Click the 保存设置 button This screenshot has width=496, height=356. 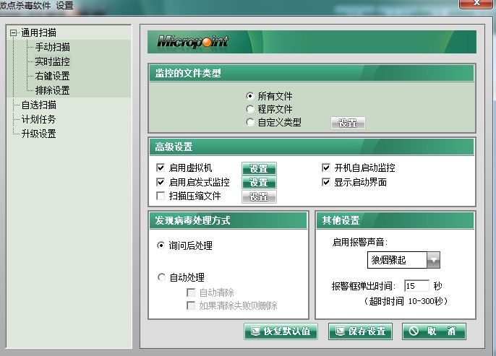click(360, 331)
